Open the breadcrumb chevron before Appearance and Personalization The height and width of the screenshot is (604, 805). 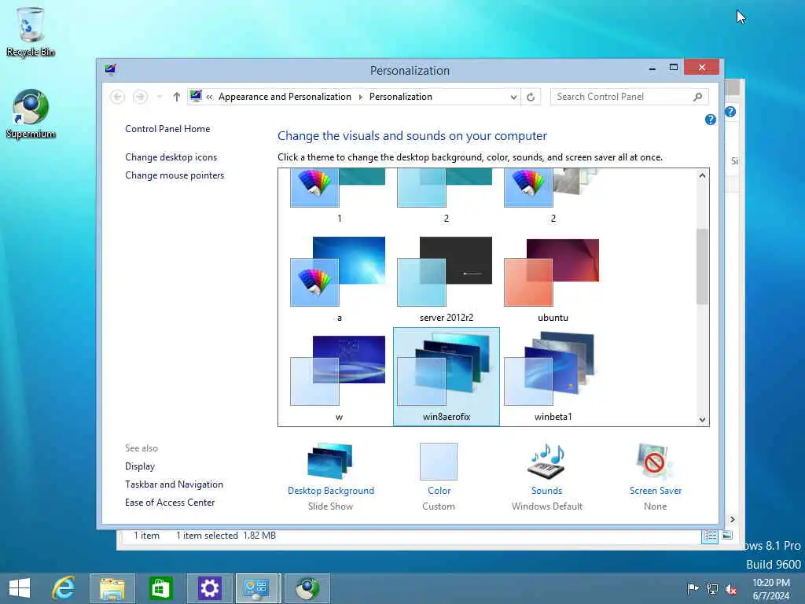[x=209, y=97]
